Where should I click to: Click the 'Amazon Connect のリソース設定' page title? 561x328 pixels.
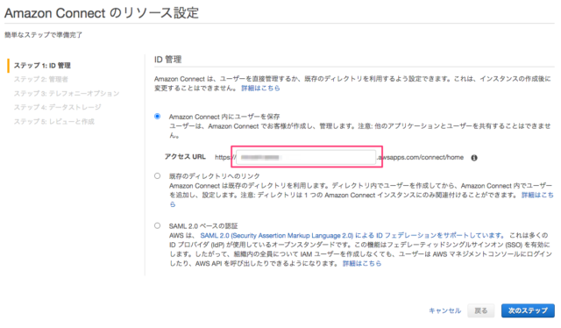click(102, 13)
